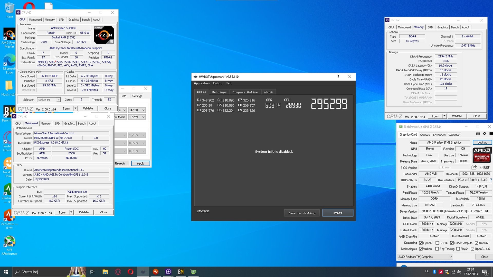Open BenchMate BM taskbar icon
This screenshot has height=277, width=493.
181,272
